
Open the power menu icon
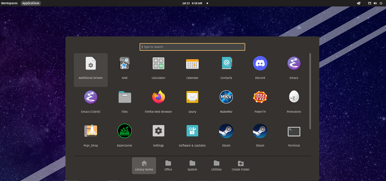click(x=381, y=3)
